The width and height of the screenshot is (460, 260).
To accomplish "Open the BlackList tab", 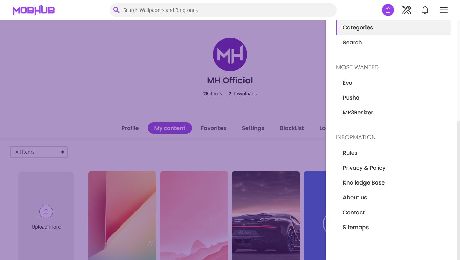I will (292, 128).
